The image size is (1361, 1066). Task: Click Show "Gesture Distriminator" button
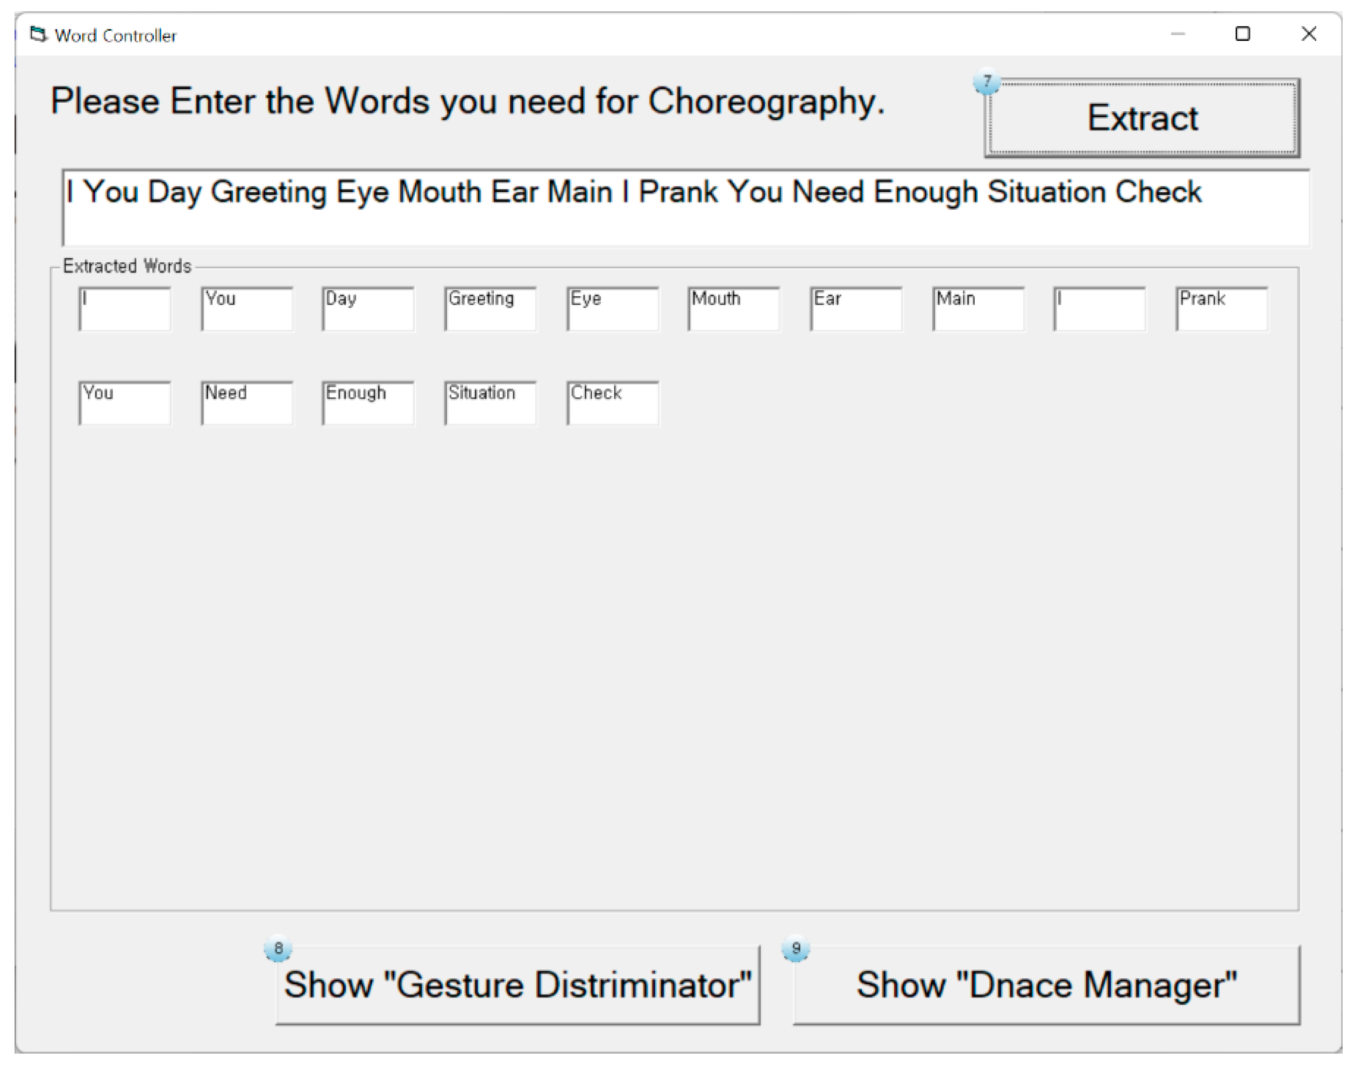[x=517, y=985]
